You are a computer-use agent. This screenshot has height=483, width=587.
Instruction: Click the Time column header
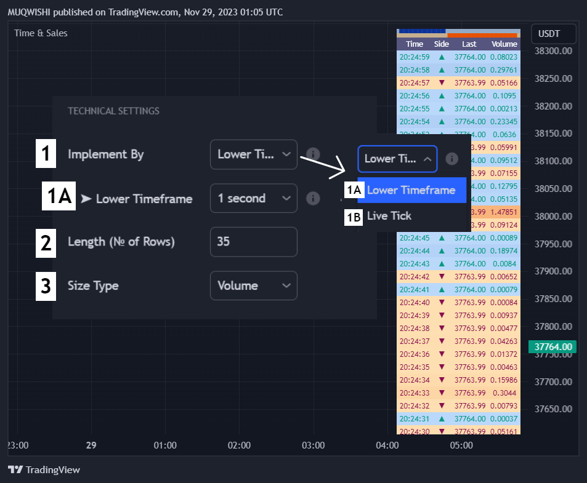[x=415, y=44]
